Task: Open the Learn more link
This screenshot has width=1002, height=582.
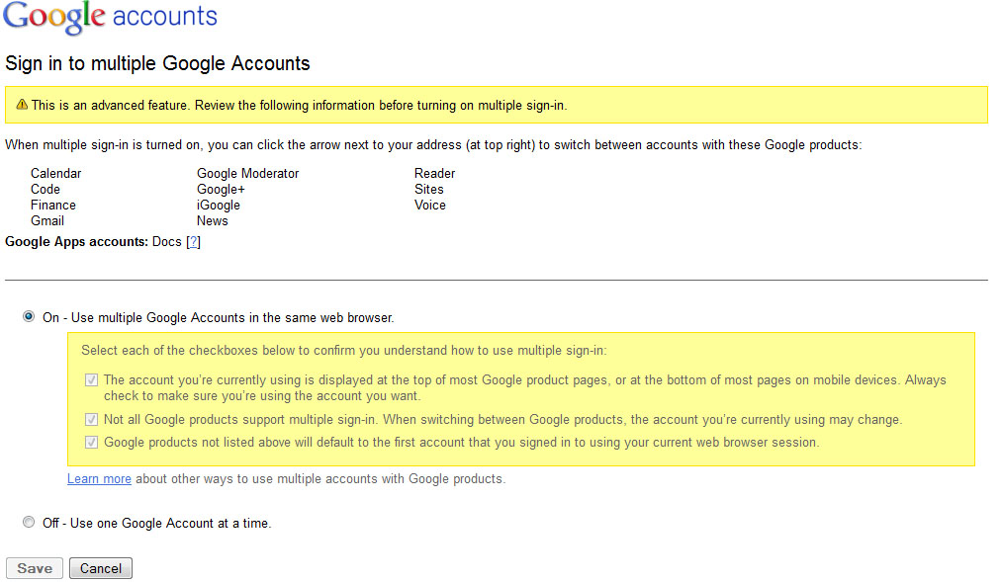Action: pyautogui.click(x=99, y=478)
